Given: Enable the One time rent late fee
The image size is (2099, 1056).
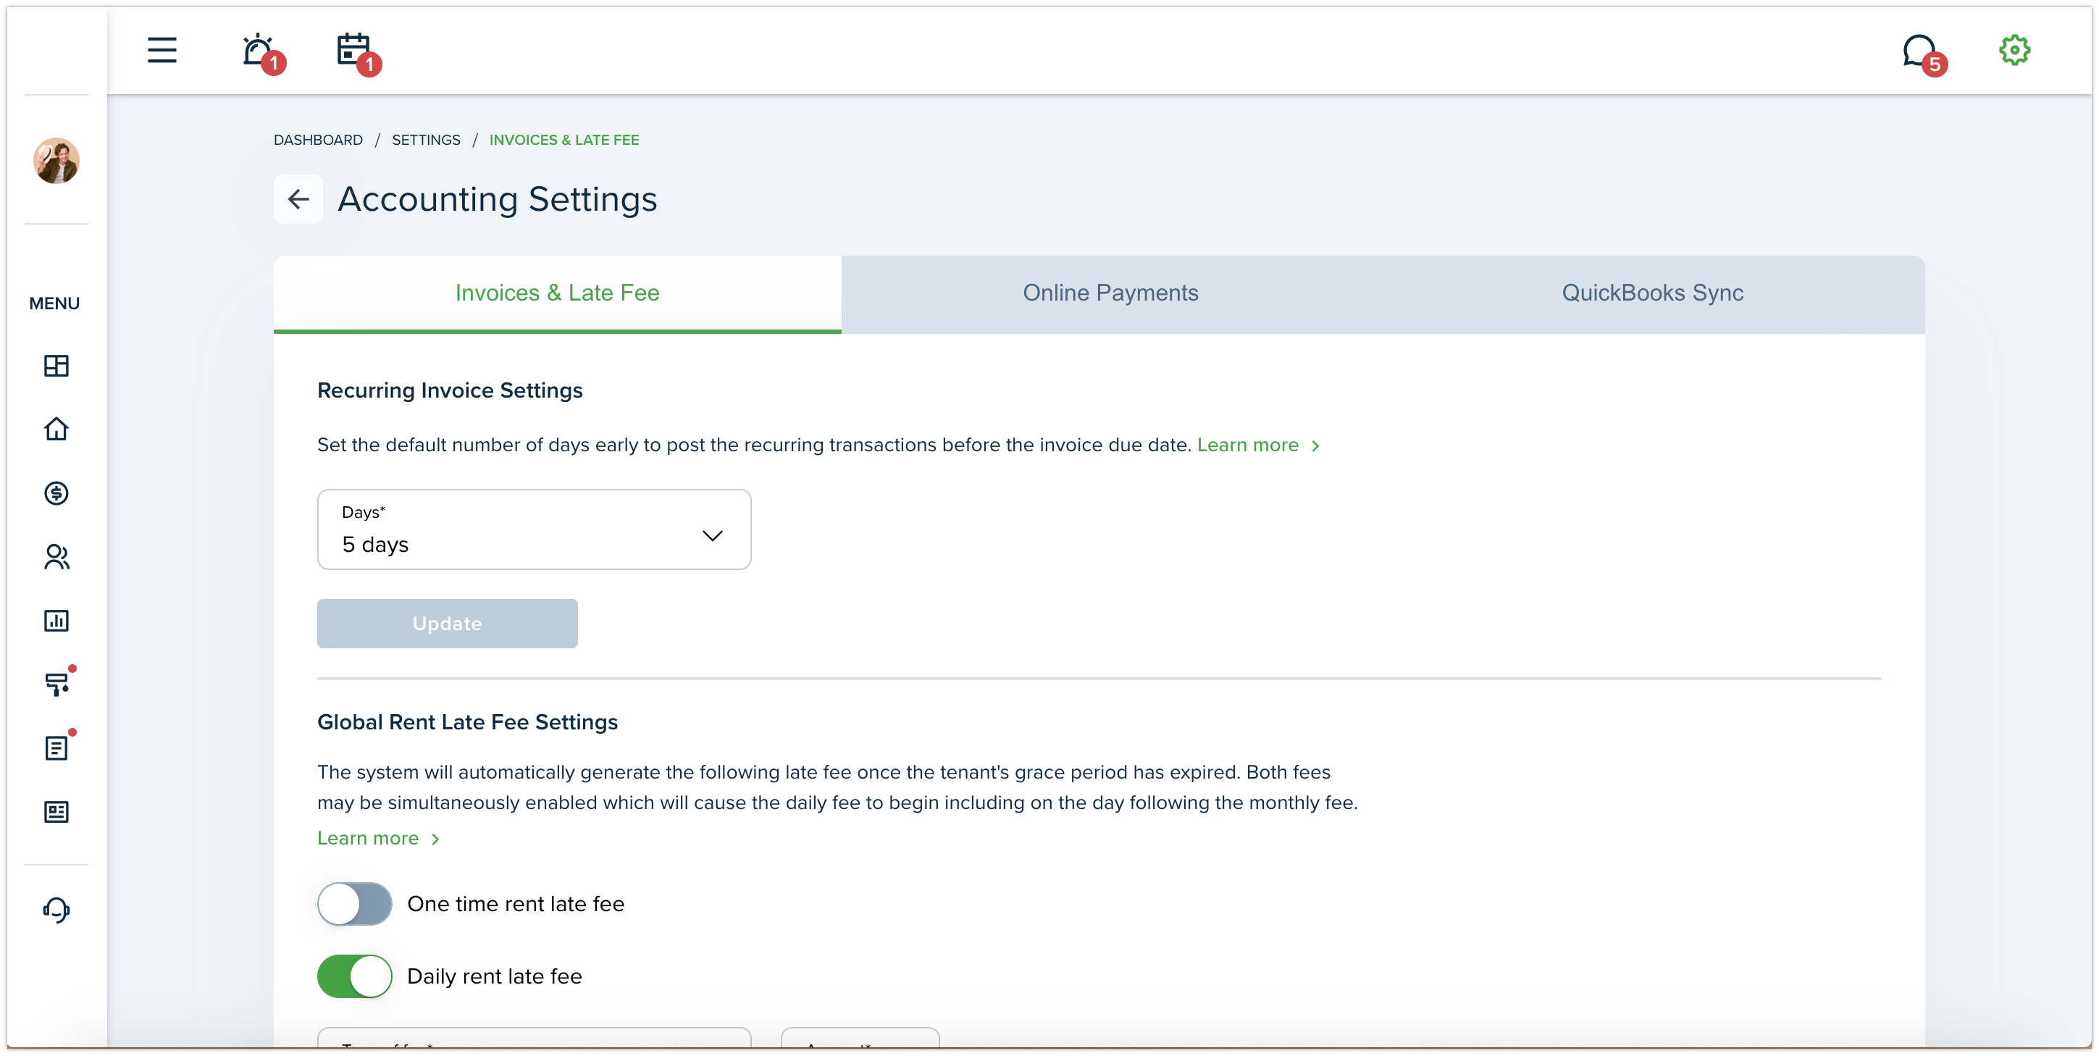Looking at the screenshot, I should (x=354, y=904).
